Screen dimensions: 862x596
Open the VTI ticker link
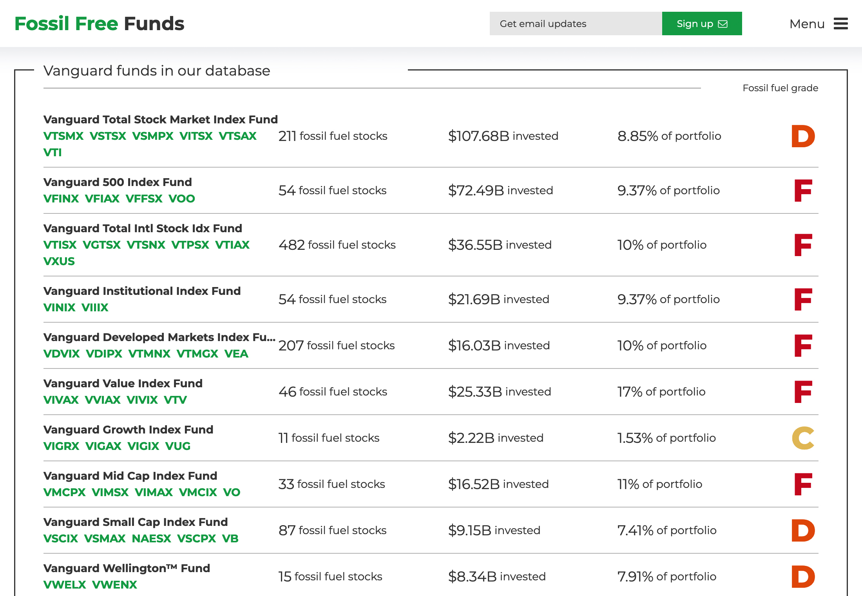(53, 152)
